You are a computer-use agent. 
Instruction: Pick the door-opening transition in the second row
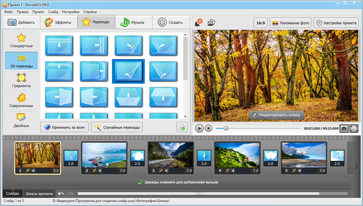pos(93,71)
